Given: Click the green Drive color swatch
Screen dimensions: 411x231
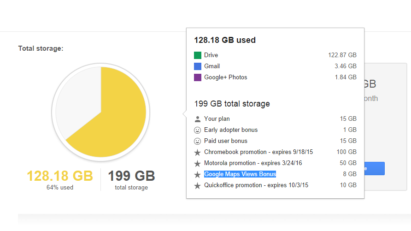Looking at the screenshot, I should tap(198, 55).
